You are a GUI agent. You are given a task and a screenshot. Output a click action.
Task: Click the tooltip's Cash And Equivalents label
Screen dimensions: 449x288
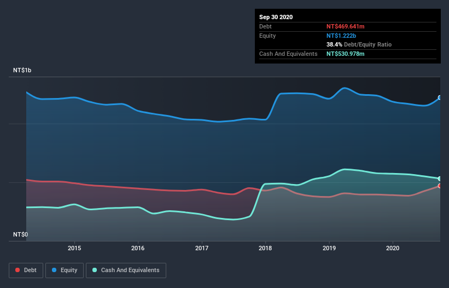[288, 54]
